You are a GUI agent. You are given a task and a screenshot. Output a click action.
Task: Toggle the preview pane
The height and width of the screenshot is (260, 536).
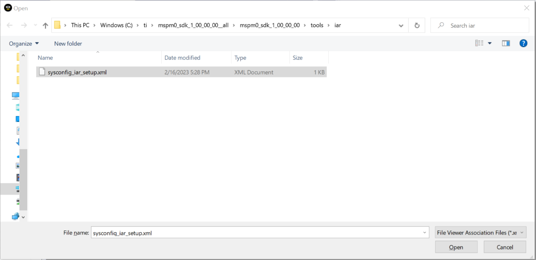(x=506, y=43)
